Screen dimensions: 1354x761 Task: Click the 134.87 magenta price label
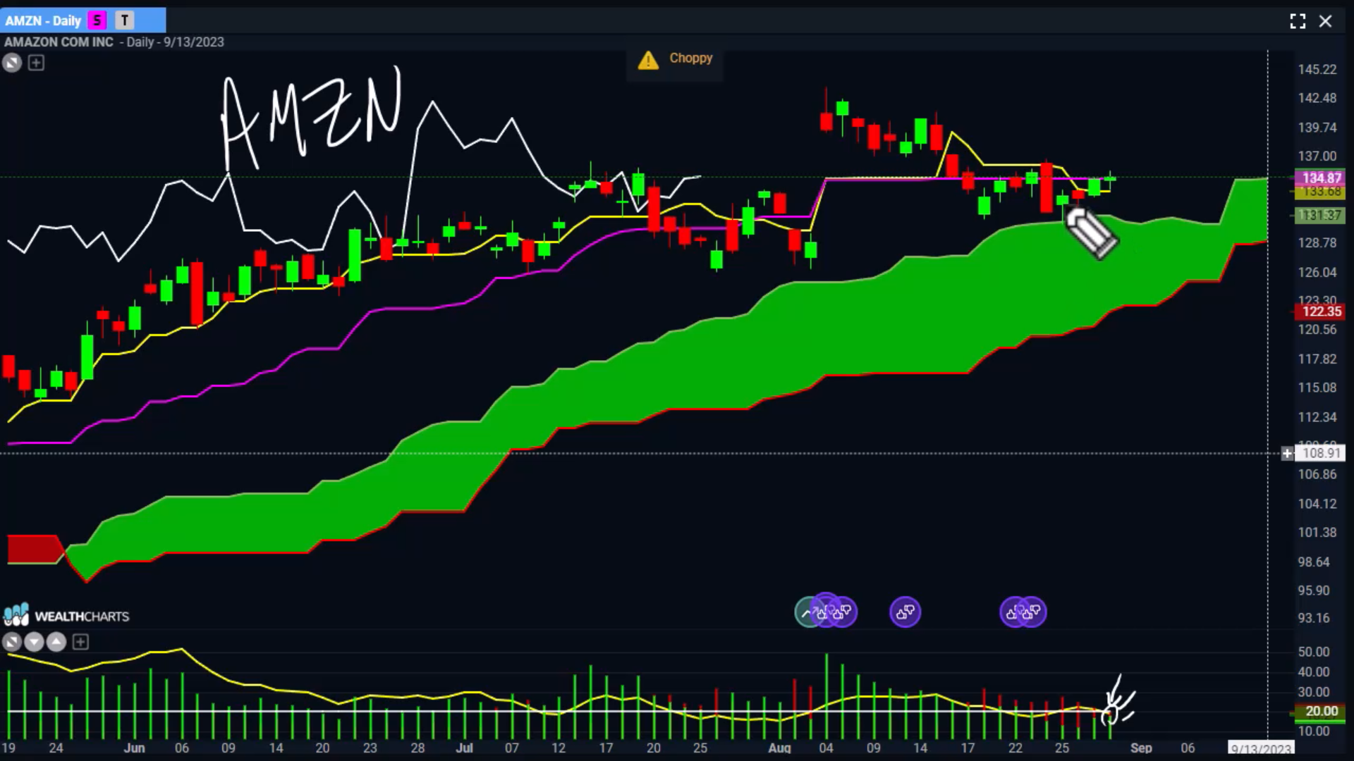(1320, 178)
